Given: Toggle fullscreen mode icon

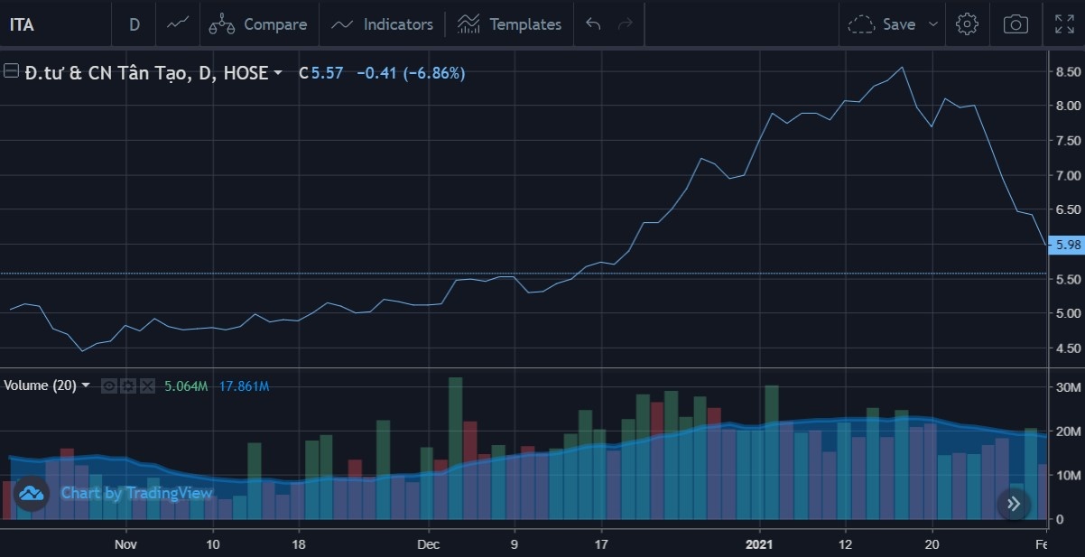Looking at the screenshot, I should pyautogui.click(x=1064, y=24).
